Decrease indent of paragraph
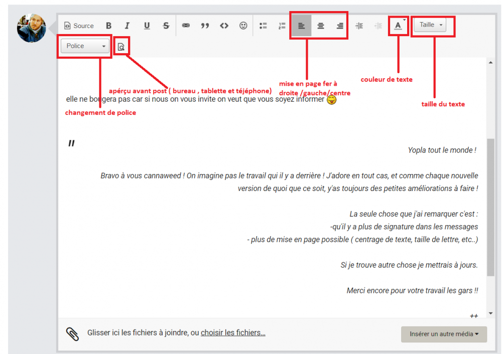 [x=378, y=26]
